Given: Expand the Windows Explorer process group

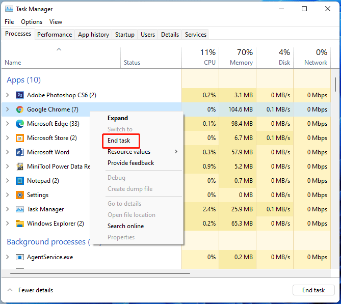Looking at the screenshot, I should [8, 224].
